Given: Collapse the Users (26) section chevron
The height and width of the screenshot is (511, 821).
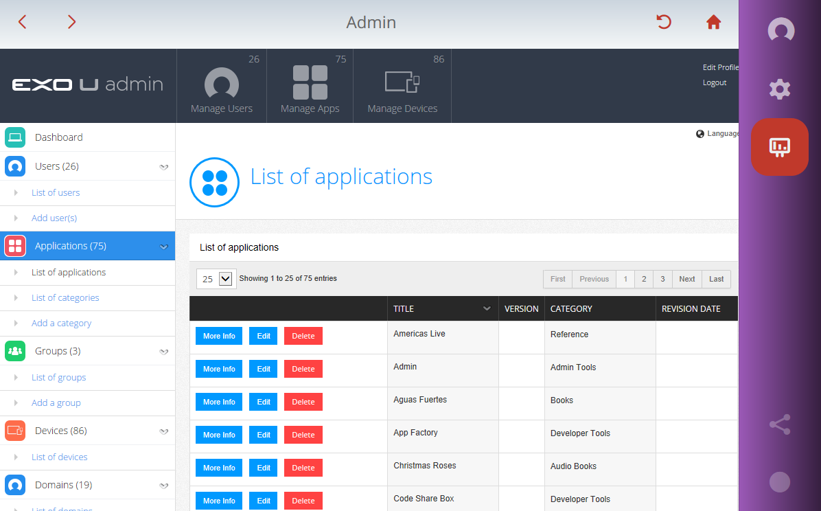Looking at the screenshot, I should click(164, 167).
